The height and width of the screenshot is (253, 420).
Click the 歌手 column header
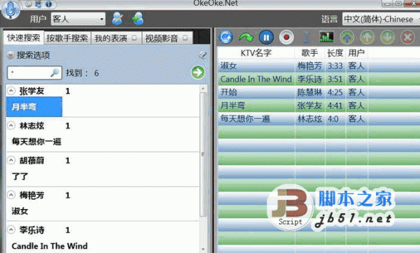[310, 52]
